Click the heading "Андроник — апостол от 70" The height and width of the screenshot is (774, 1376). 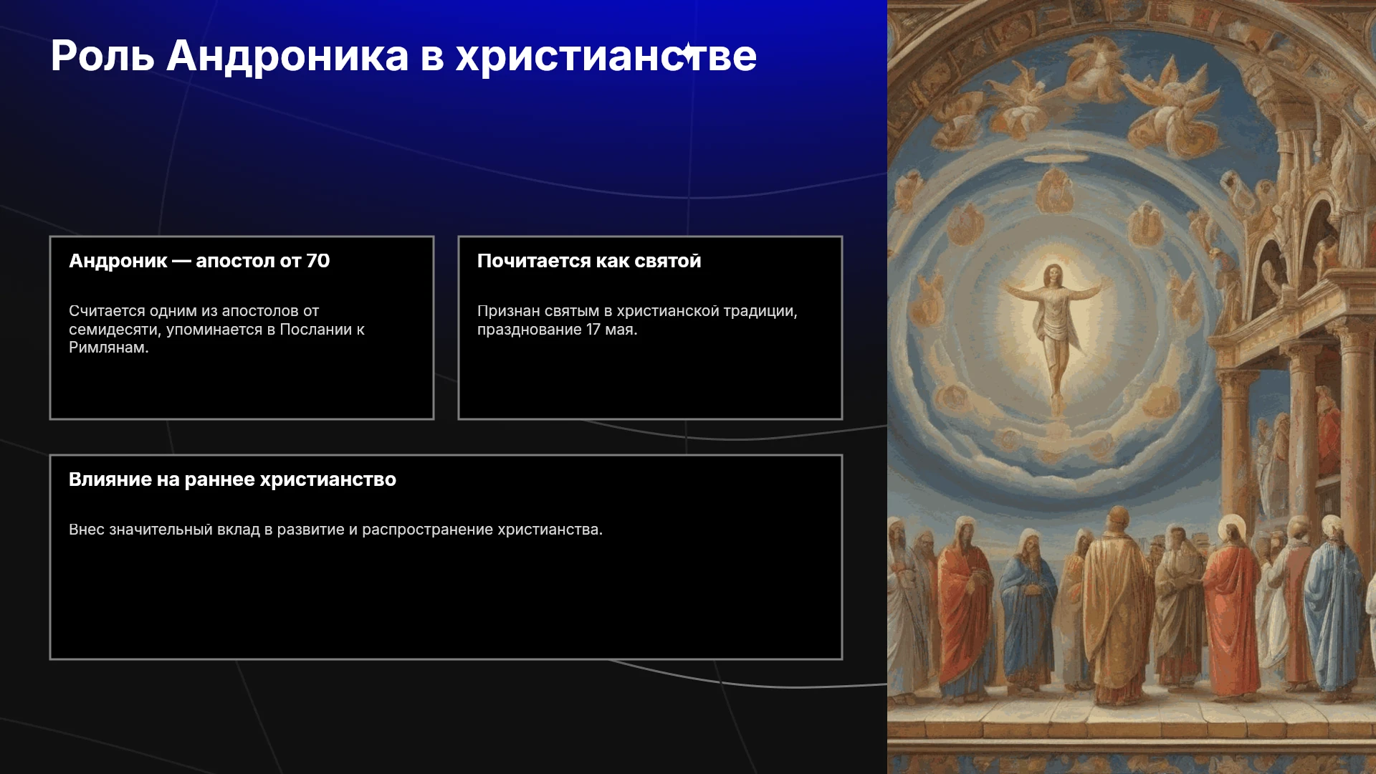tap(199, 261)
